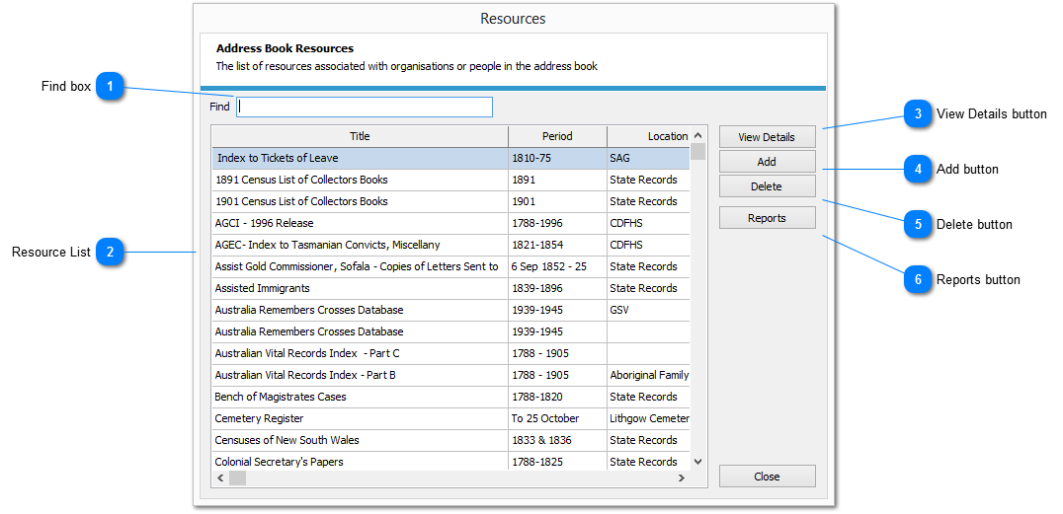The image size is (1063, 514).
Task: Click the Add button
Action: click(x=767, y=162)
